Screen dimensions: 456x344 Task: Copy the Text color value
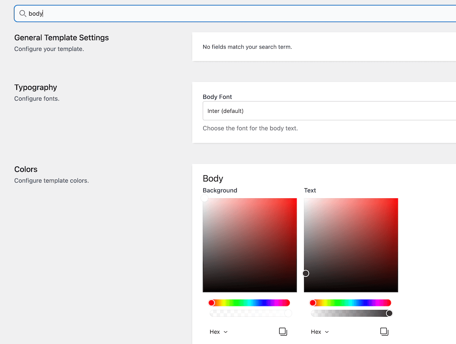point(384,331)
